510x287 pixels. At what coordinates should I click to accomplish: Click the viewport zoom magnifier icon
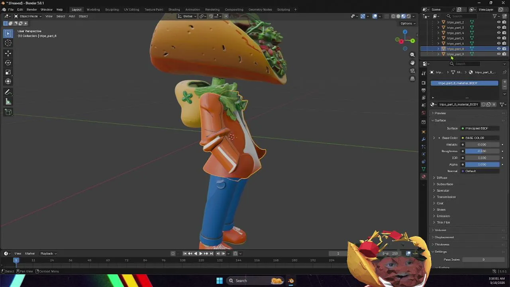click(x=412, y=55)
